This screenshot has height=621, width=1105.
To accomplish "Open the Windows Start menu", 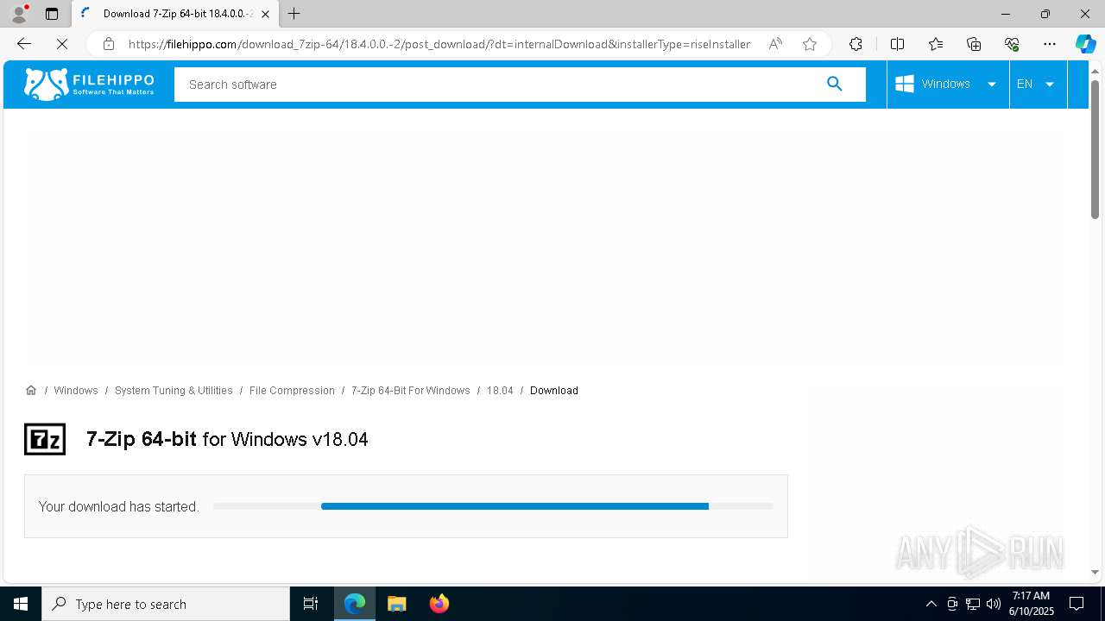I will [x=21, y=604].
